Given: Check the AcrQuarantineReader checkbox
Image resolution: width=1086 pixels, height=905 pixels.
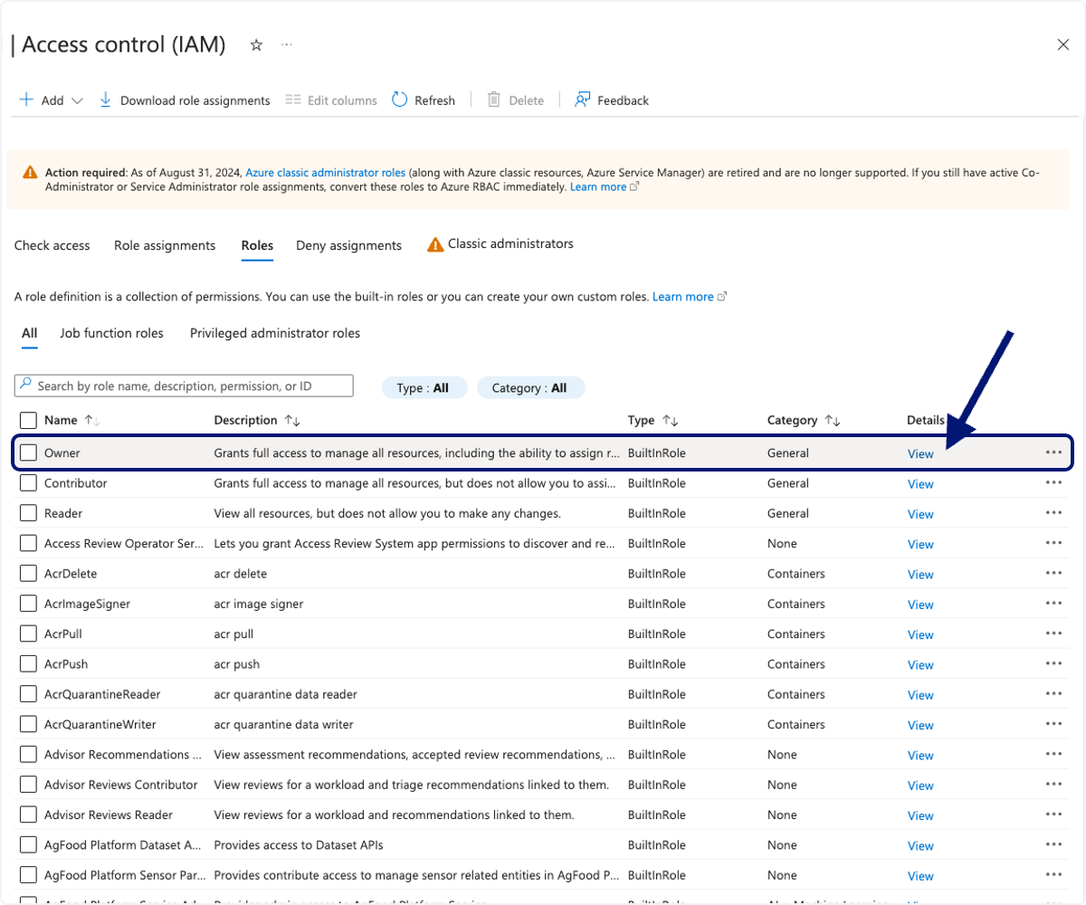Looking at the screenshot, I should point(28,694).
